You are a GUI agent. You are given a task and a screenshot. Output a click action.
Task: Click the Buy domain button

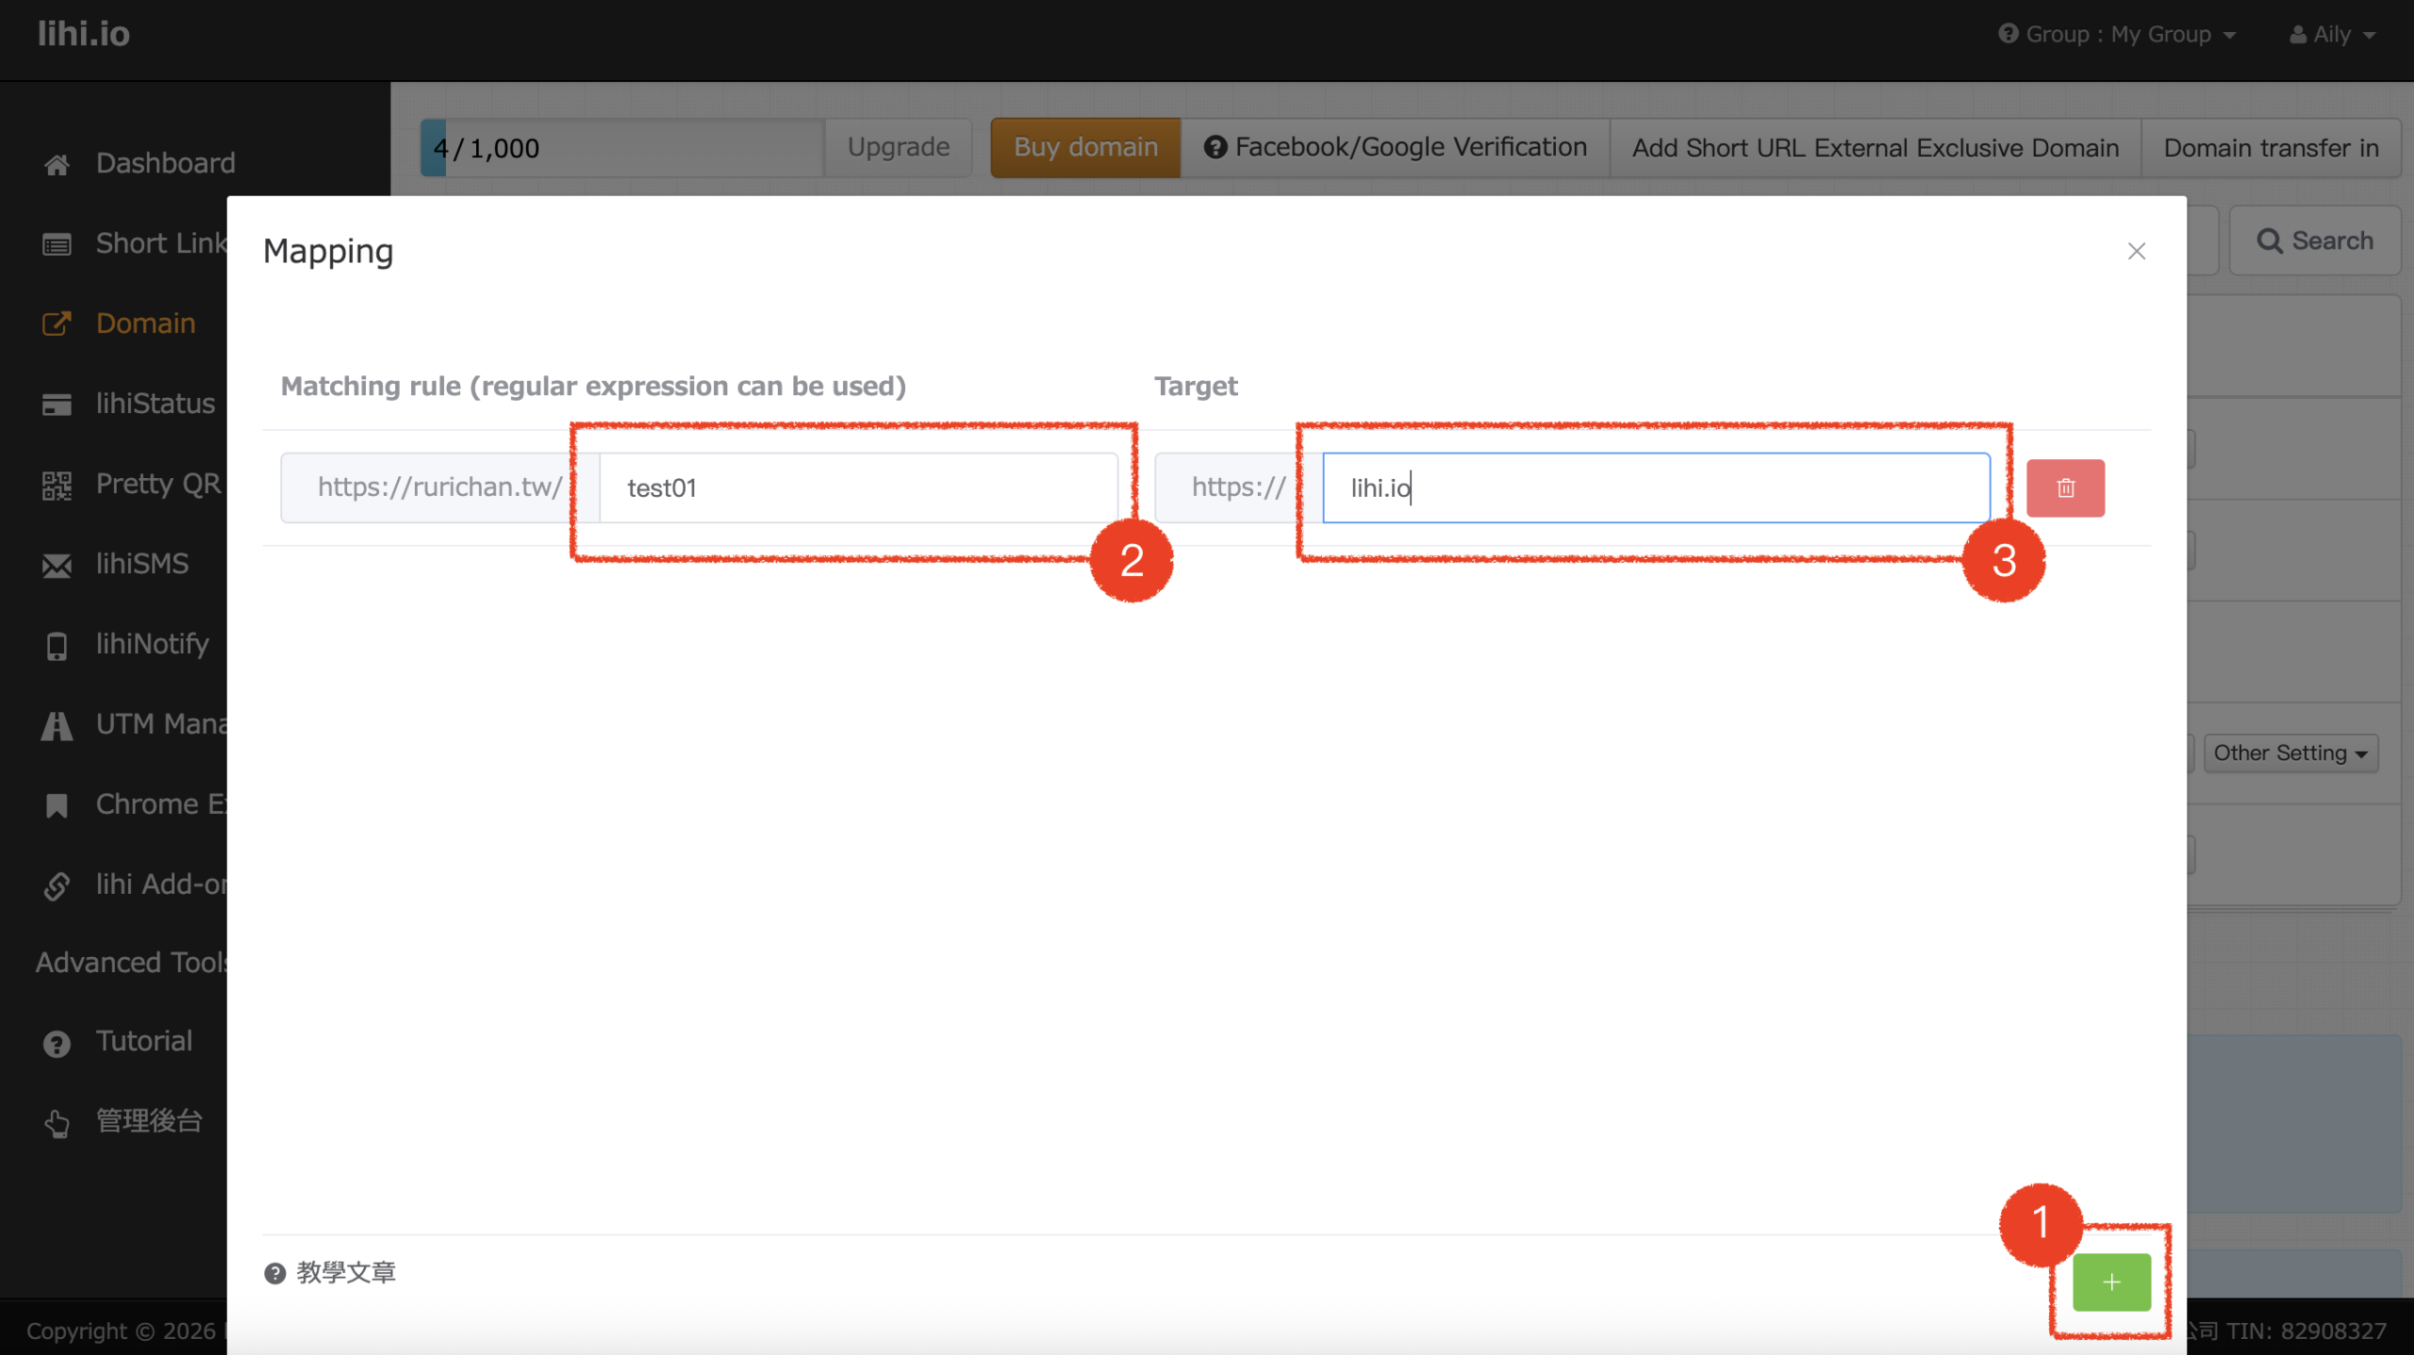pos(1084,147)
